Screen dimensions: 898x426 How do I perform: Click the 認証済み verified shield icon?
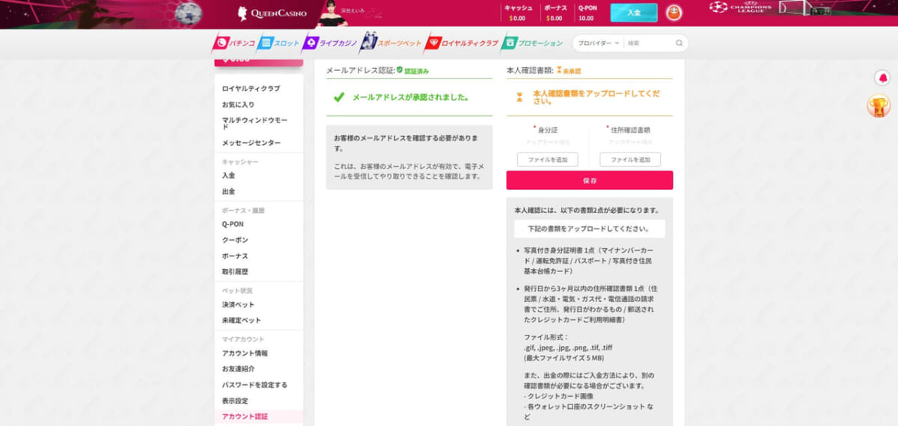pyautogui.click(x=400, y=70)
